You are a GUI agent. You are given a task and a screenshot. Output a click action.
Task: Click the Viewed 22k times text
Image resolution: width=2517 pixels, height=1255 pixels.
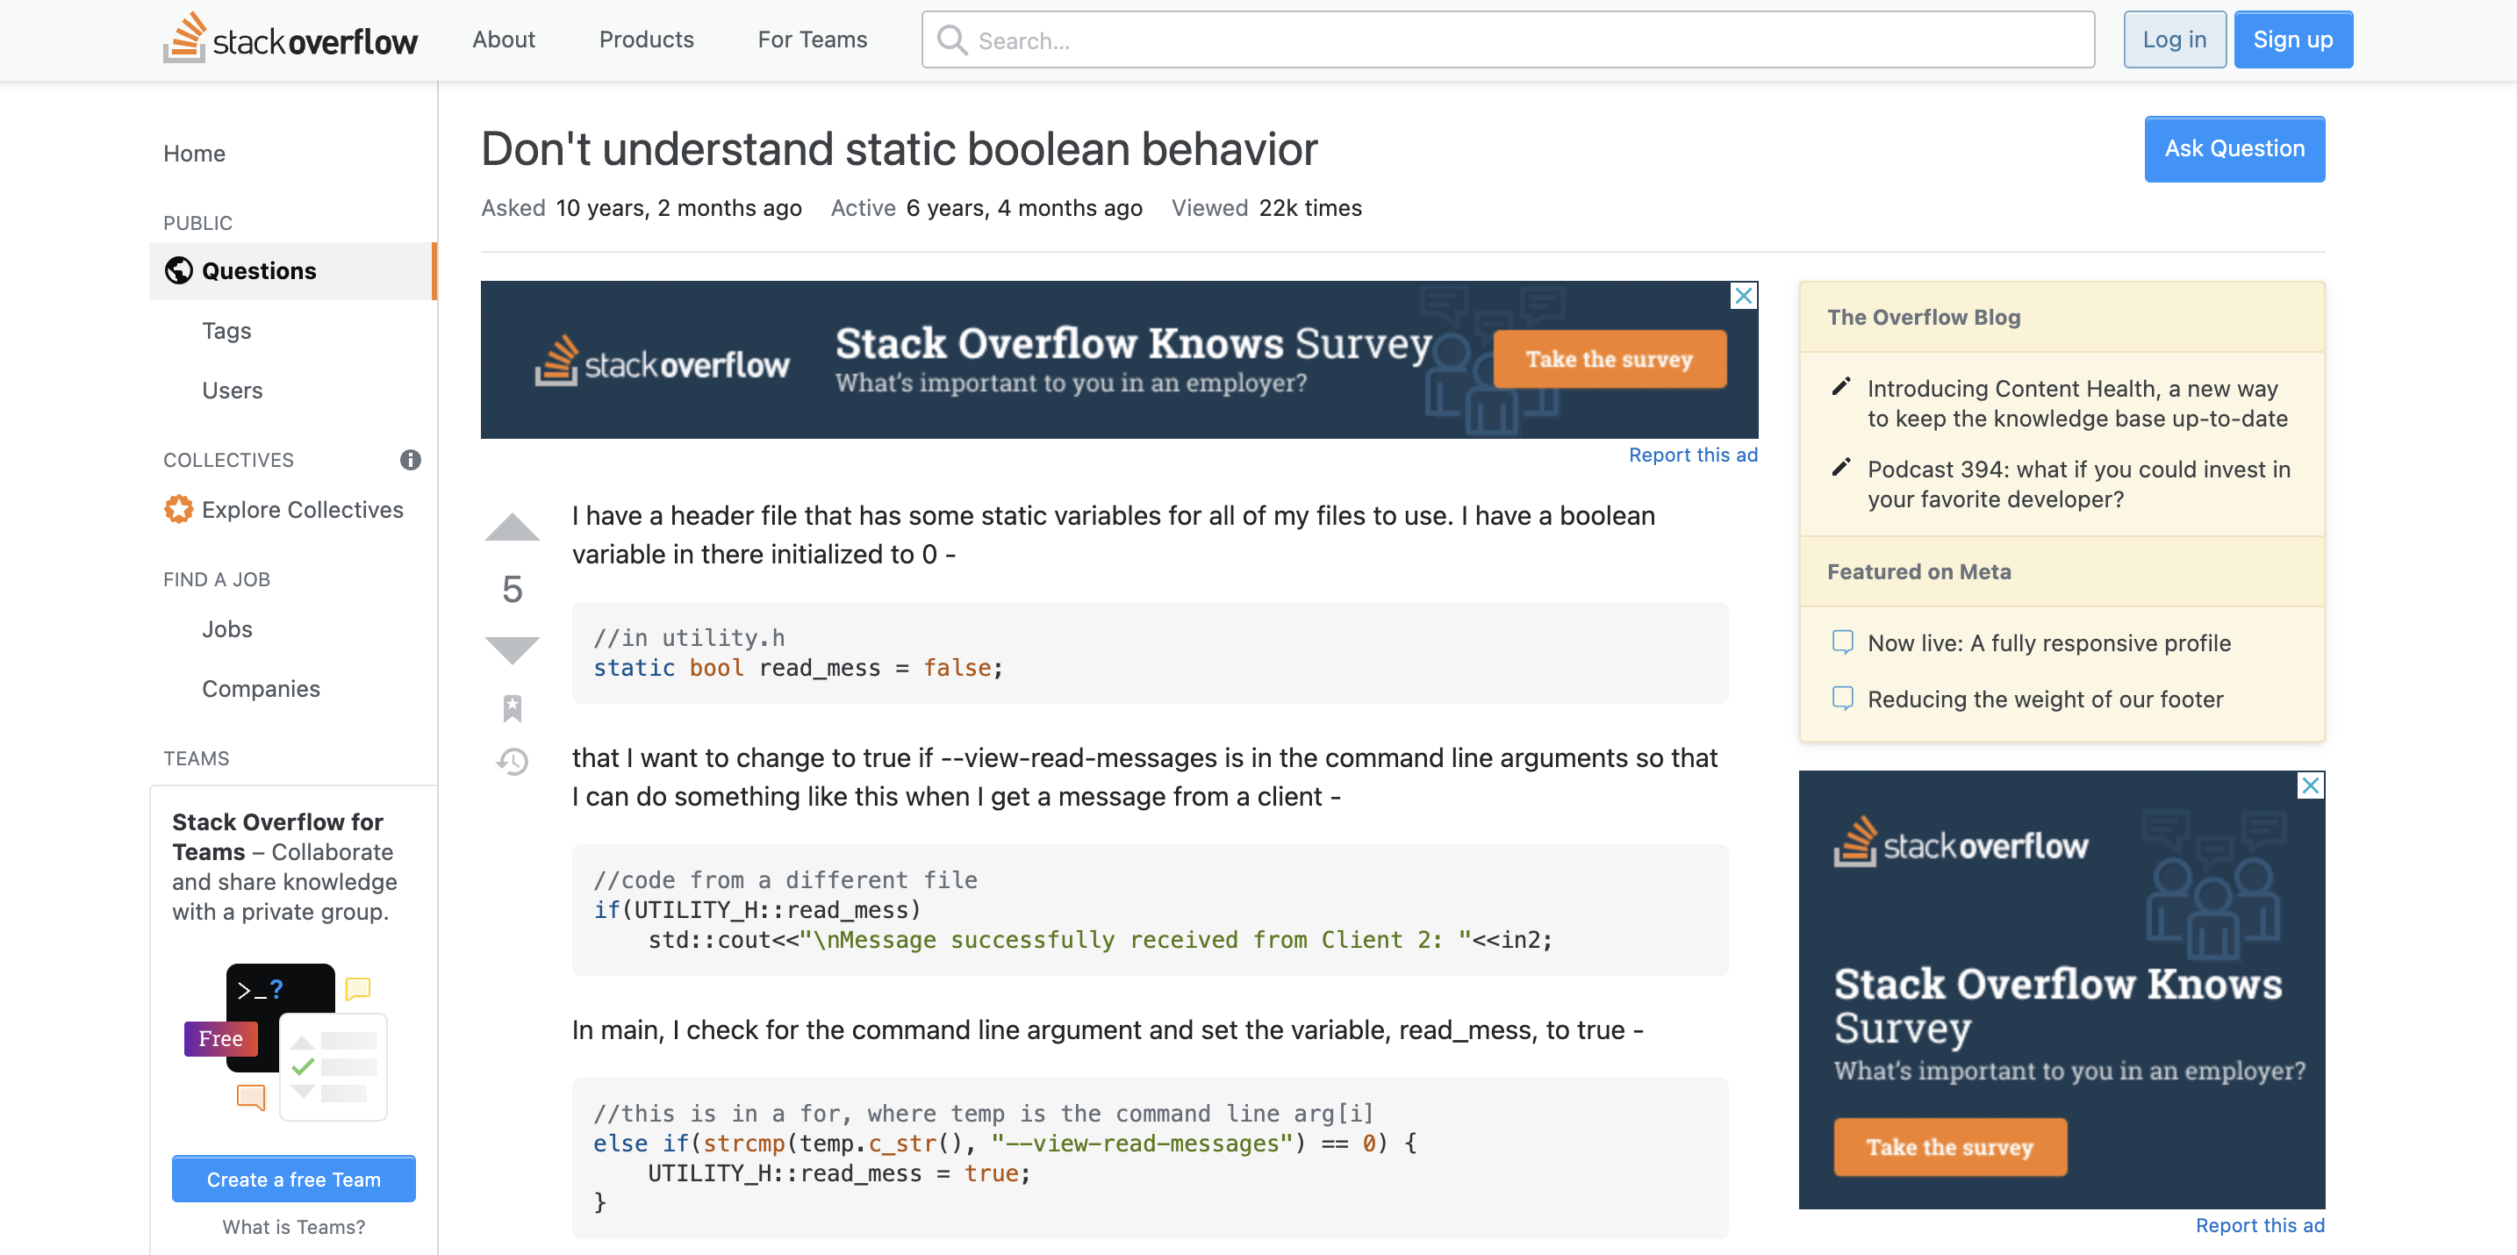pos(1266,207)
